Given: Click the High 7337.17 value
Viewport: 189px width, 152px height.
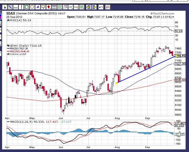Looking at the screenshot, I should point(96,17).
